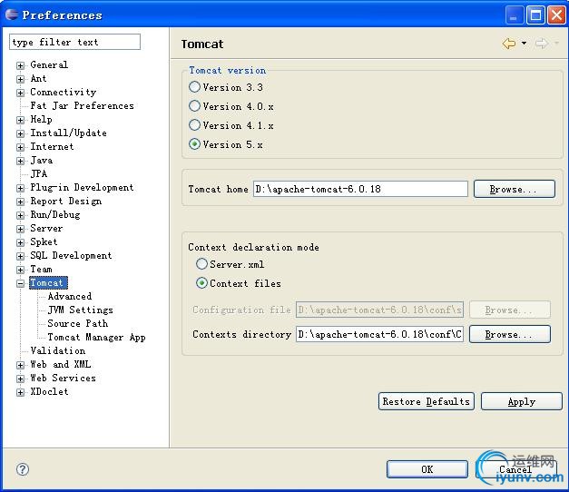
Task: Expand the SQL Development node
Action: coord(20,256)
